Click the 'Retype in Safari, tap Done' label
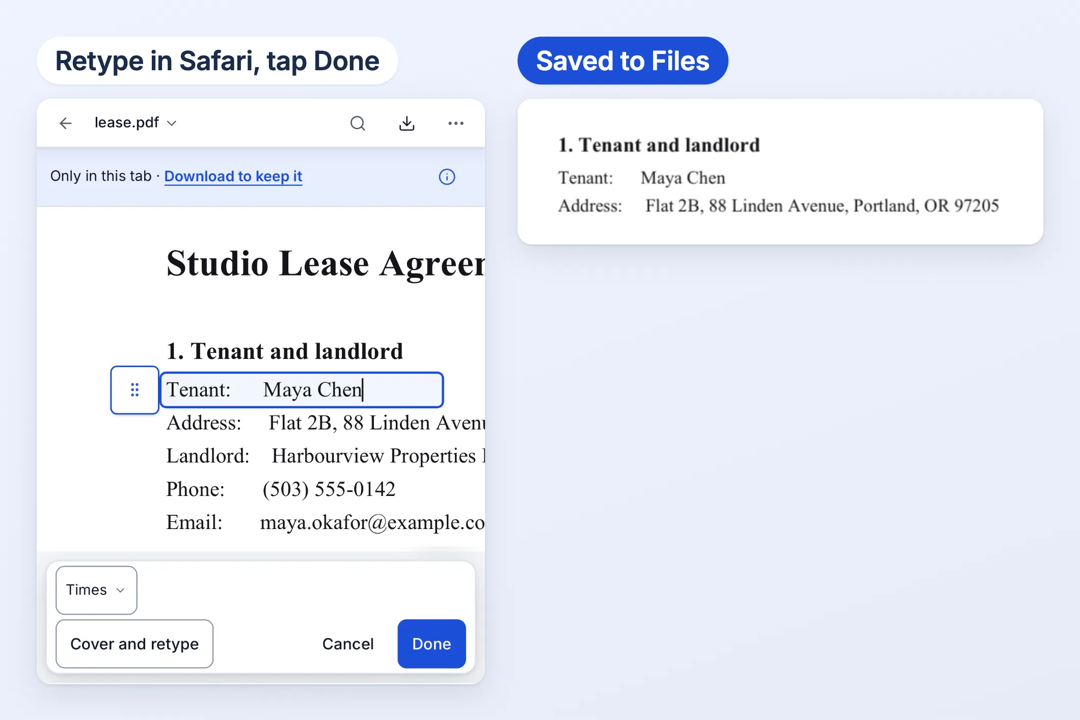The width and height of the screenshot is (1080, 720). (217, 61)
